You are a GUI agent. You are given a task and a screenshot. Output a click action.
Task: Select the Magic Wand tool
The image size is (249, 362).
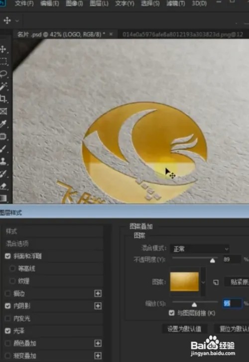click(3, 86)
